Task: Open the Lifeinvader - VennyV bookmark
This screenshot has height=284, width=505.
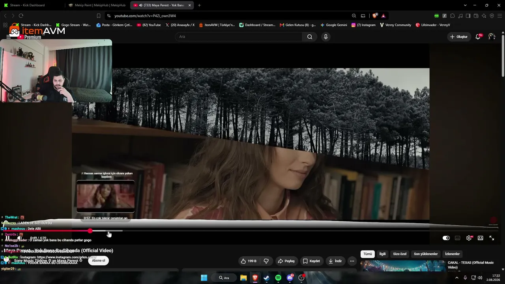Action: 433,25
